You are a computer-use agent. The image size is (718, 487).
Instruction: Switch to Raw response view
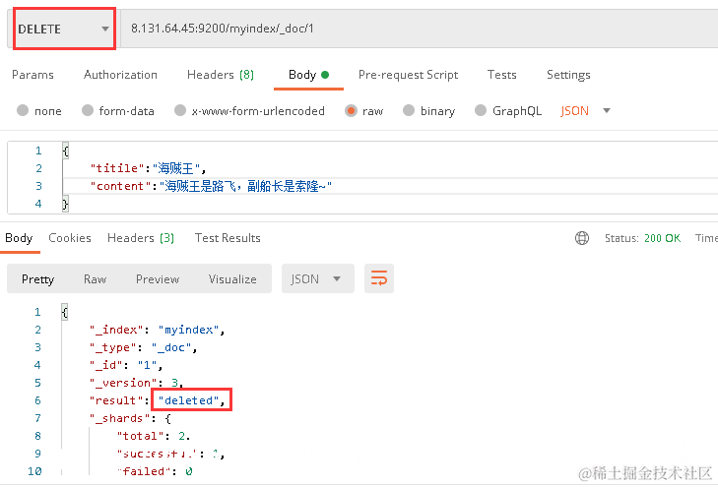click(95, 279)
